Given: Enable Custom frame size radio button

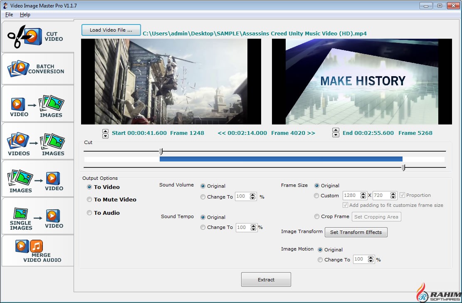Looking at the screenshot, I should [317, 196].
